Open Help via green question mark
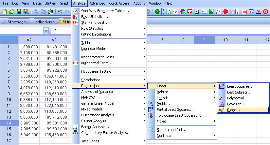Viewport: 270px width, 145px height. [x=157, y=12]
